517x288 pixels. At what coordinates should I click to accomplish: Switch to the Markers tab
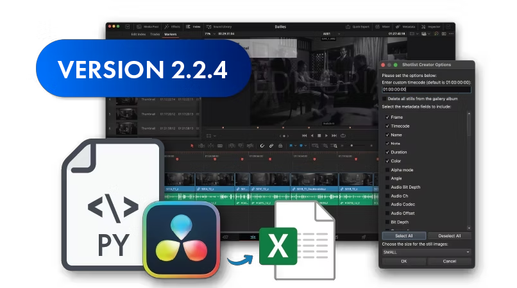click(x=171, y=34)
